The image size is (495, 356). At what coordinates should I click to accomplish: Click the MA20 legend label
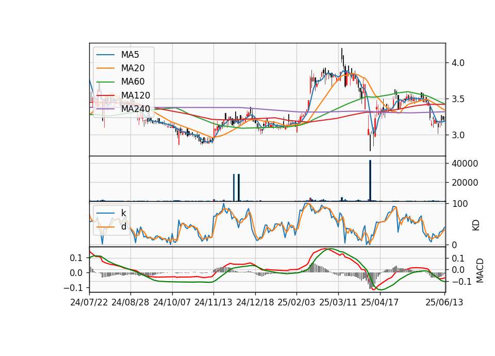click(133, 68)
